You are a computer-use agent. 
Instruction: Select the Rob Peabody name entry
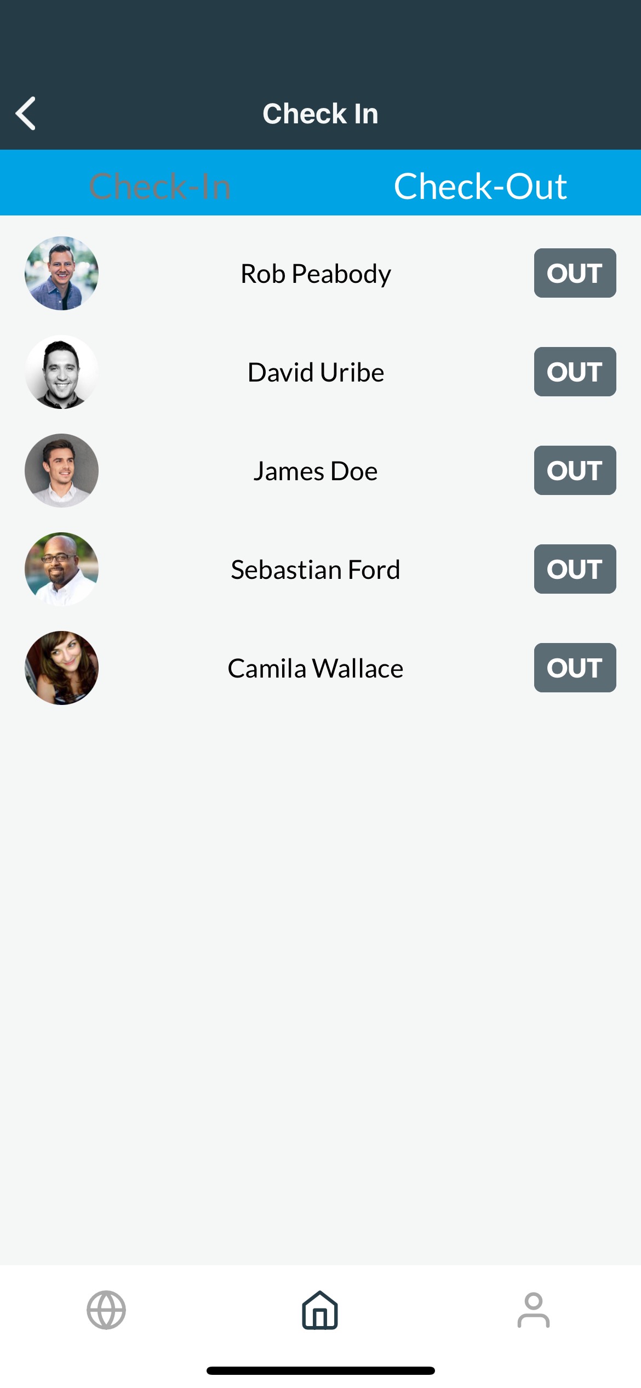316,274
